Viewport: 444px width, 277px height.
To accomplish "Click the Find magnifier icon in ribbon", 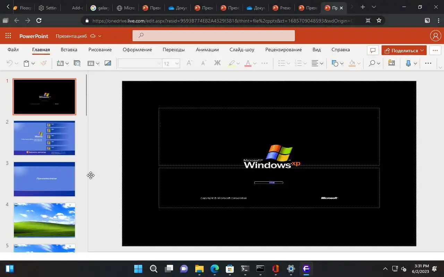I will [x=372, y=63].
